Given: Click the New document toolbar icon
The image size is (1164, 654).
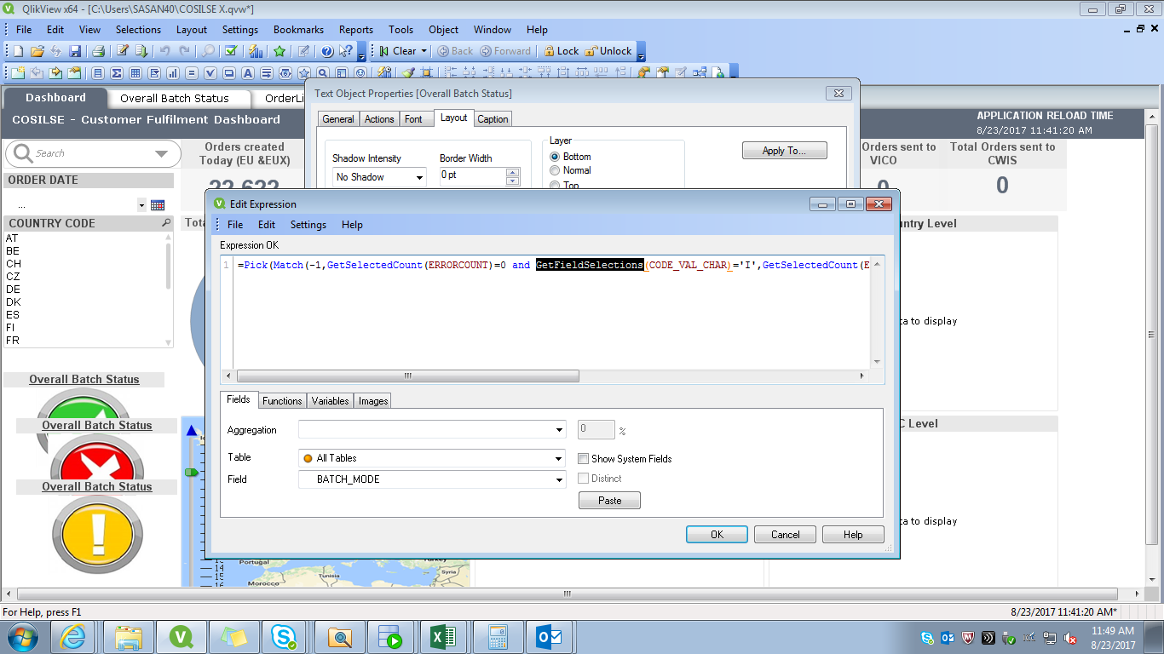Looking at the screenshot, I should click(18, 51).
